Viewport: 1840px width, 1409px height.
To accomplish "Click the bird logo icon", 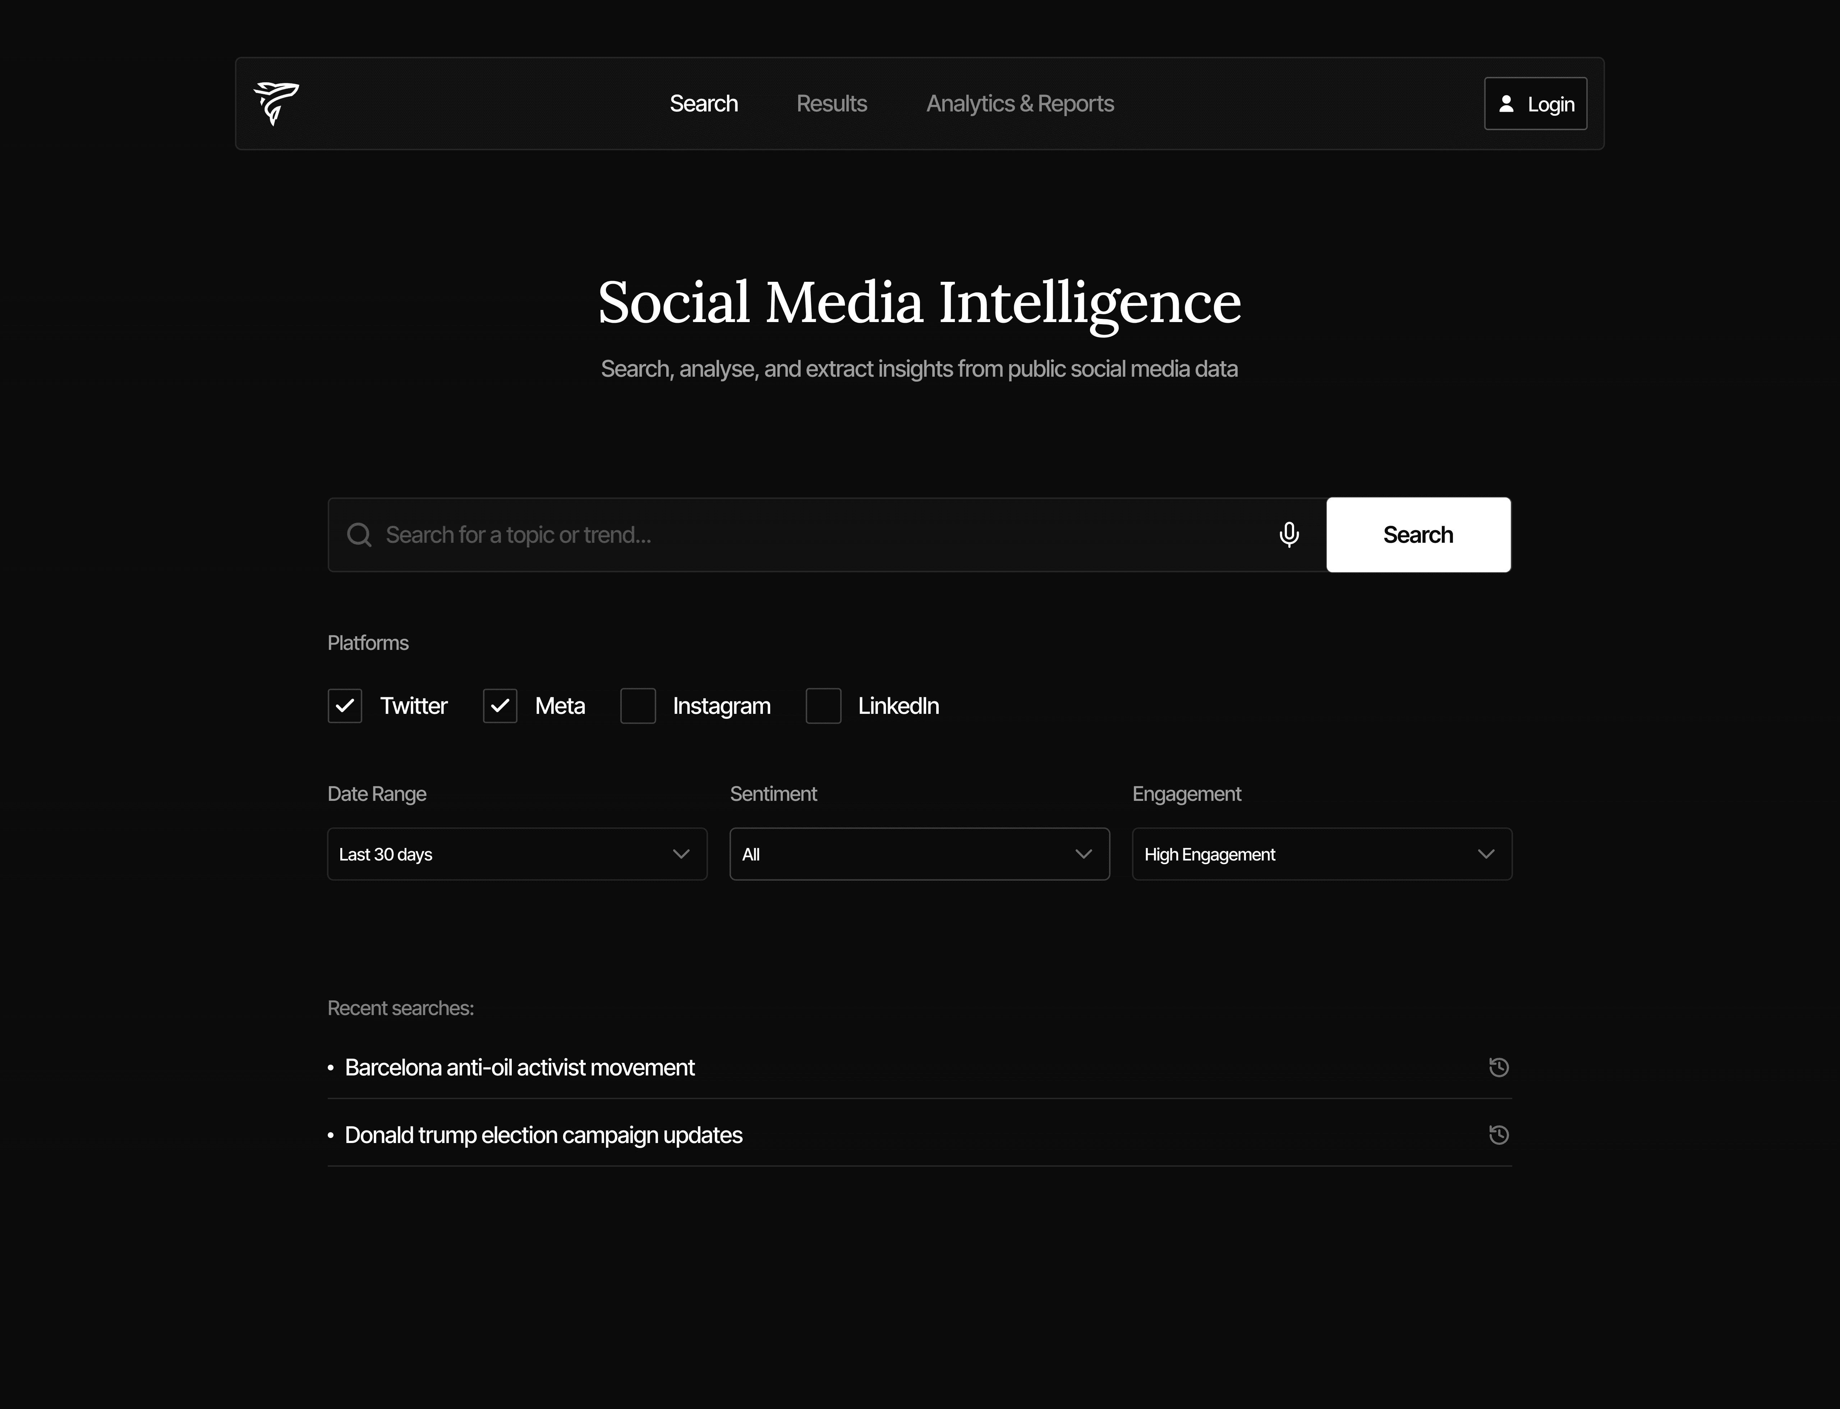I will click(276, 103).
